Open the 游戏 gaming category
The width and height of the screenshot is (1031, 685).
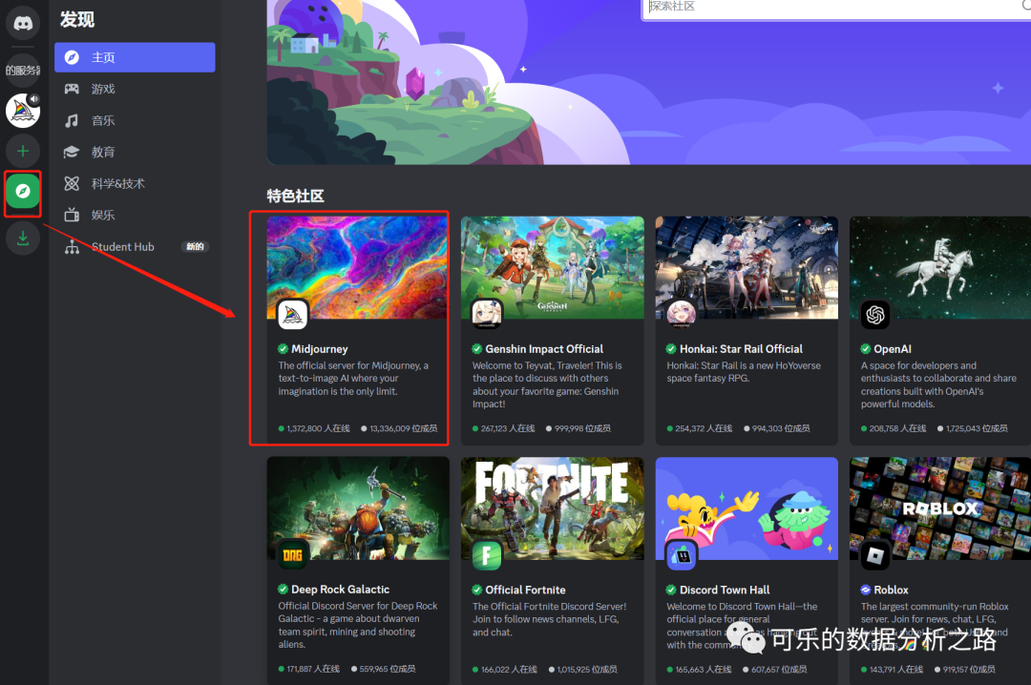pos(135,89)
